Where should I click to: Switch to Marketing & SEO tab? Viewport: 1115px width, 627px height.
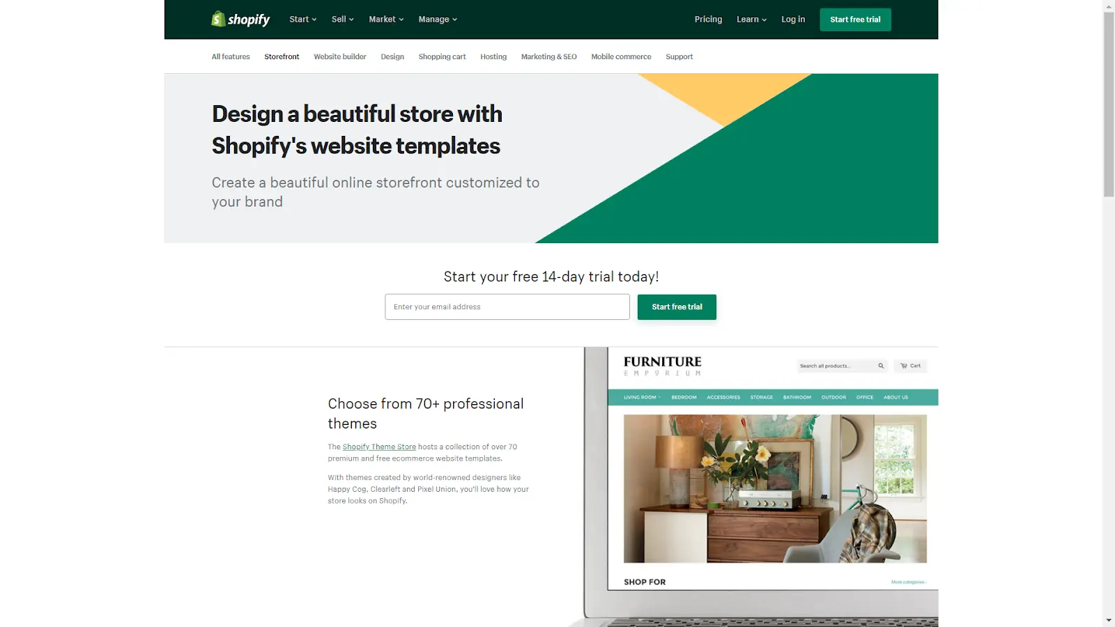(x=549, y=56)
